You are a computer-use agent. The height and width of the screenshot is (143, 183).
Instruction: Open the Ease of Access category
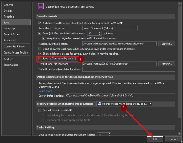point(16,34)
